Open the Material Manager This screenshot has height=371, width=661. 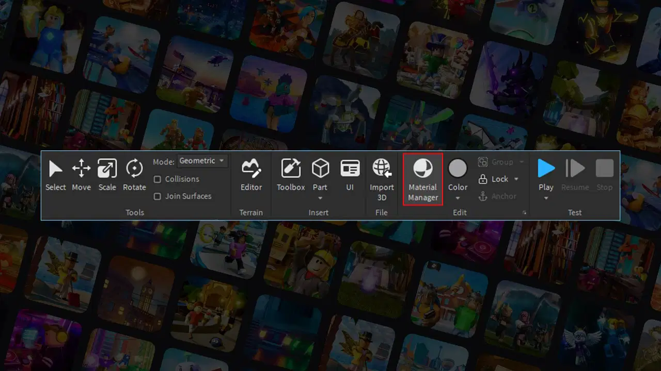pyautogui.click(x=423, y=179)
